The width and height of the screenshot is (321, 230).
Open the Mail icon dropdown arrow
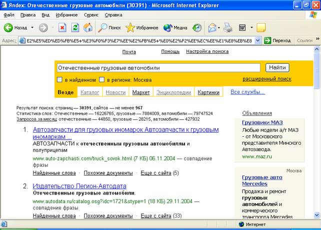tap(218, 27)
